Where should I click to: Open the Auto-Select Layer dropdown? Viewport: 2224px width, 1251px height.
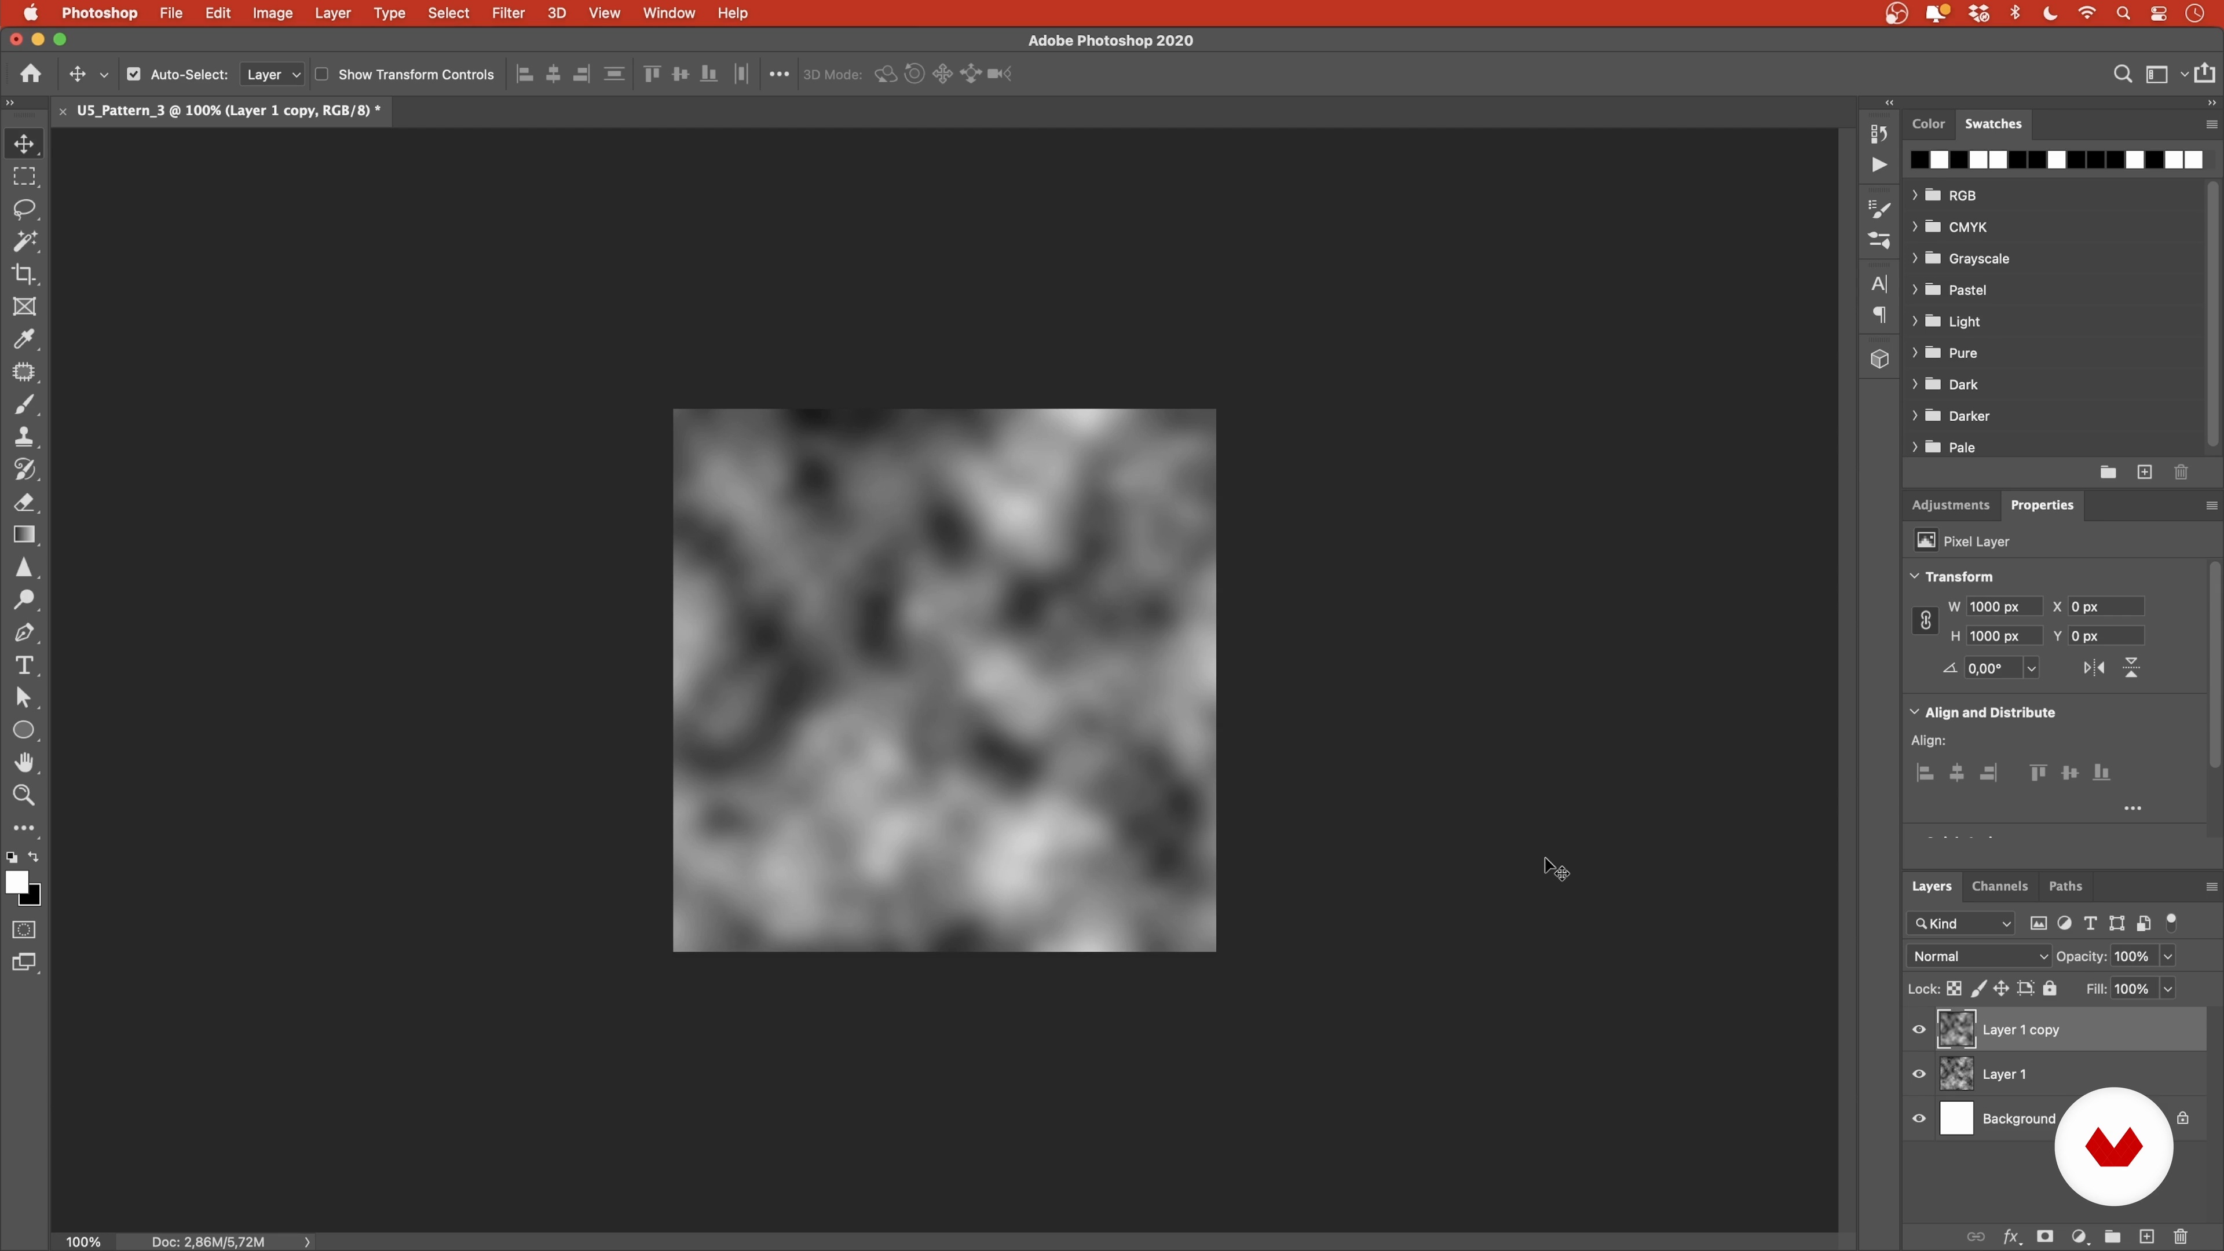272,74
